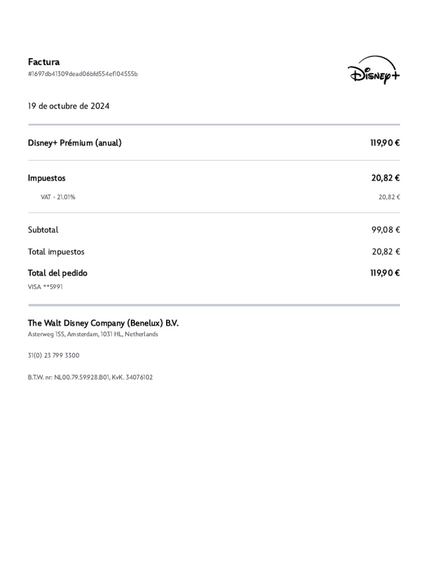
Task: Click the 119,90 € price of Disney+ Prémium
Action: pos(385,143)
